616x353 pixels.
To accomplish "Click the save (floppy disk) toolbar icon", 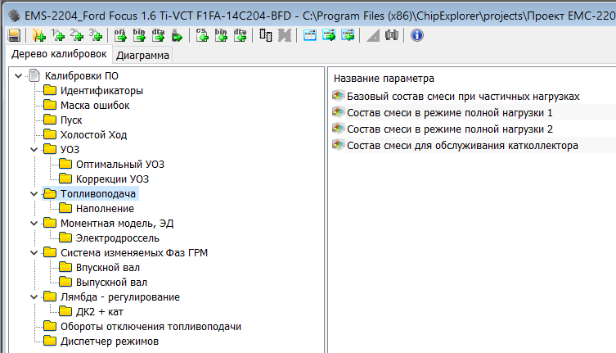I will [14, 35].
